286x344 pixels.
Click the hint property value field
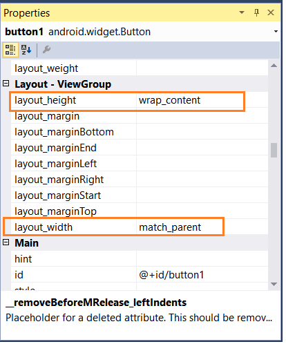(x=202, y=259)
